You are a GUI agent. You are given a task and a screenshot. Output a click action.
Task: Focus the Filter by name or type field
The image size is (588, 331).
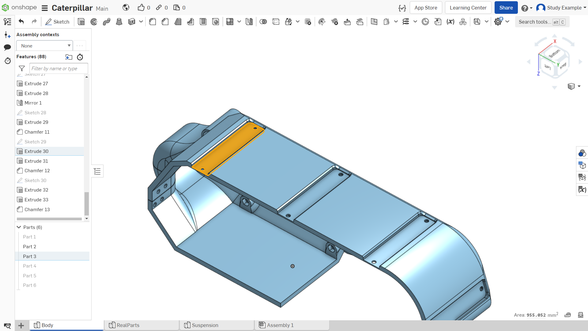[x=59, y=68]
